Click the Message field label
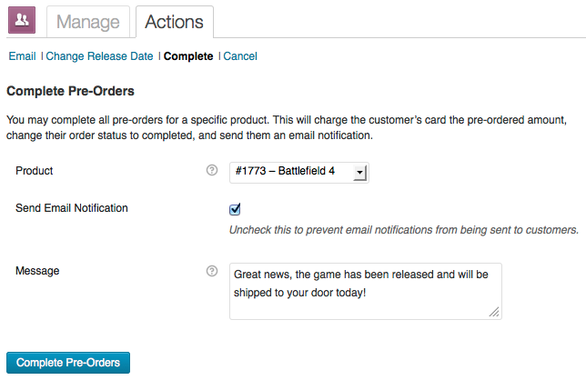 pos(37,271)
